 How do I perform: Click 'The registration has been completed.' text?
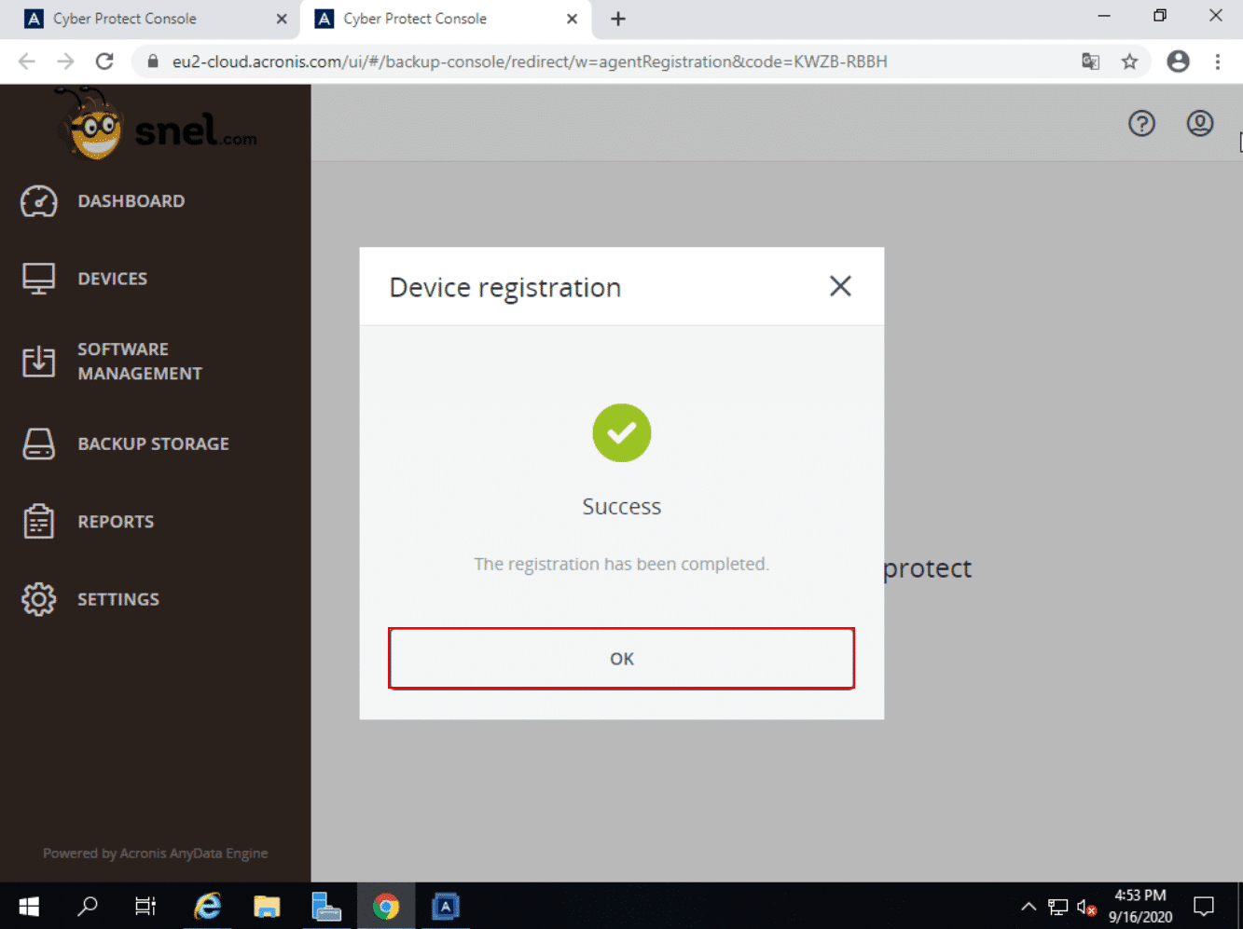coord(621,564)
